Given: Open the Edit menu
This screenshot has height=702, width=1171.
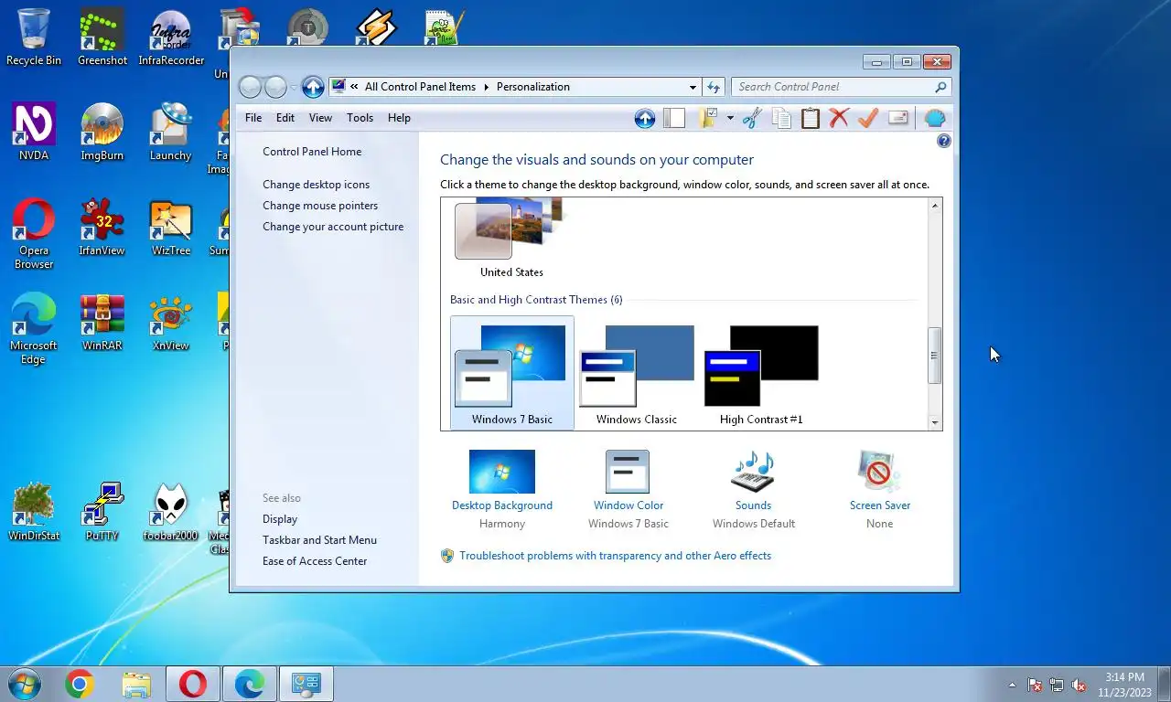Looking at the screenshot, I should click(x=285, y=118).
